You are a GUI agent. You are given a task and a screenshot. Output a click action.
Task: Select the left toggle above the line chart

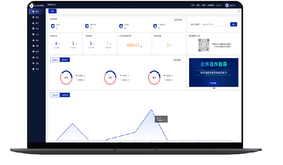pos(55,95)
